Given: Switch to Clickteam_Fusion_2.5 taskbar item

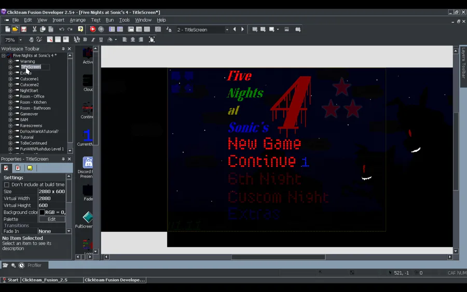Looking at the screenshot, I should [52, 280].
